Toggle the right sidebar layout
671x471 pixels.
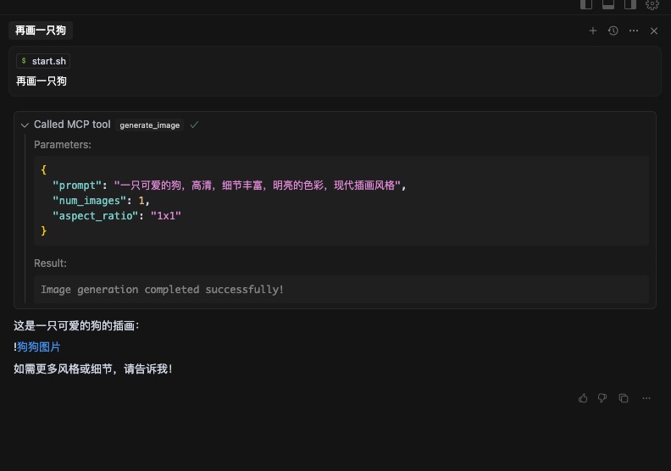(x=630, y=4)
